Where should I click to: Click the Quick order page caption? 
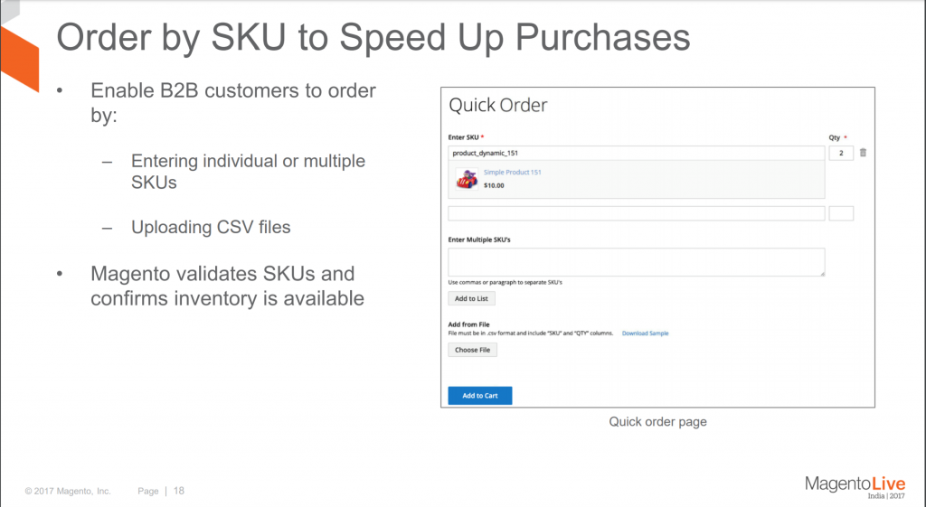[x=657, y=422]
